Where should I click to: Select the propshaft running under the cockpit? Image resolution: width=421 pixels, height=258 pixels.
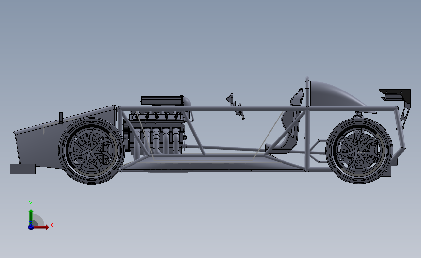coord(225,148)
